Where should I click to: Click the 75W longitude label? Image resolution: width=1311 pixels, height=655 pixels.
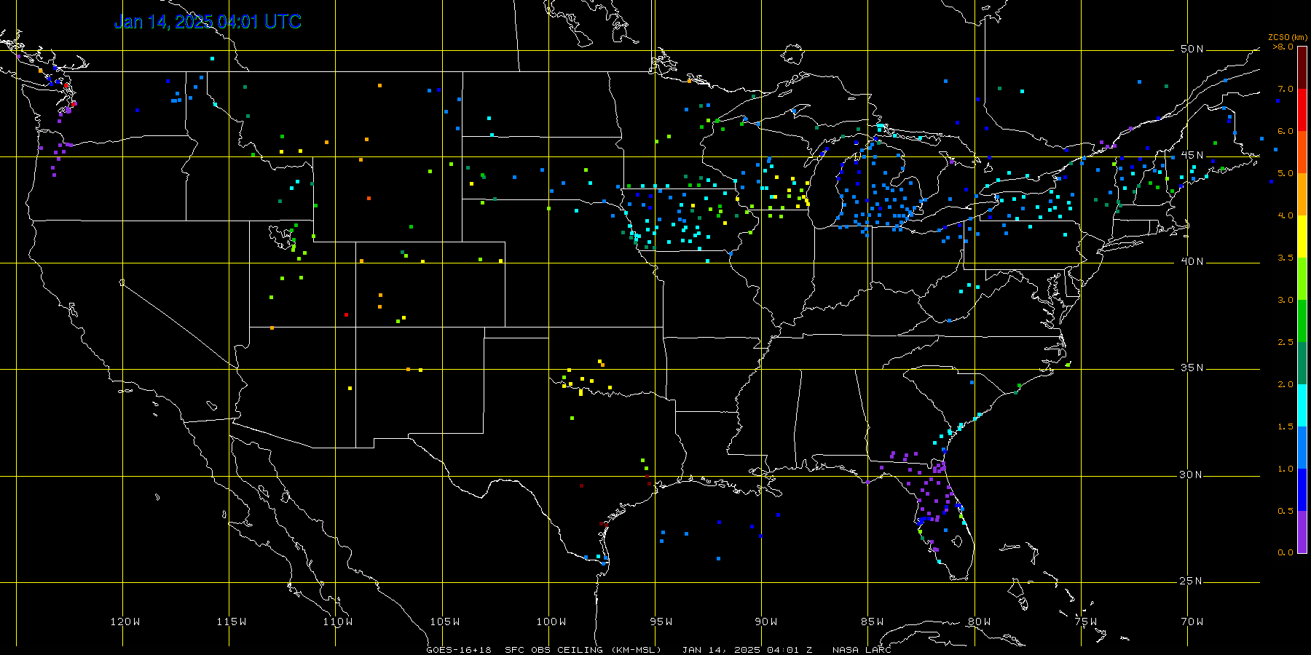[1085, 622]
